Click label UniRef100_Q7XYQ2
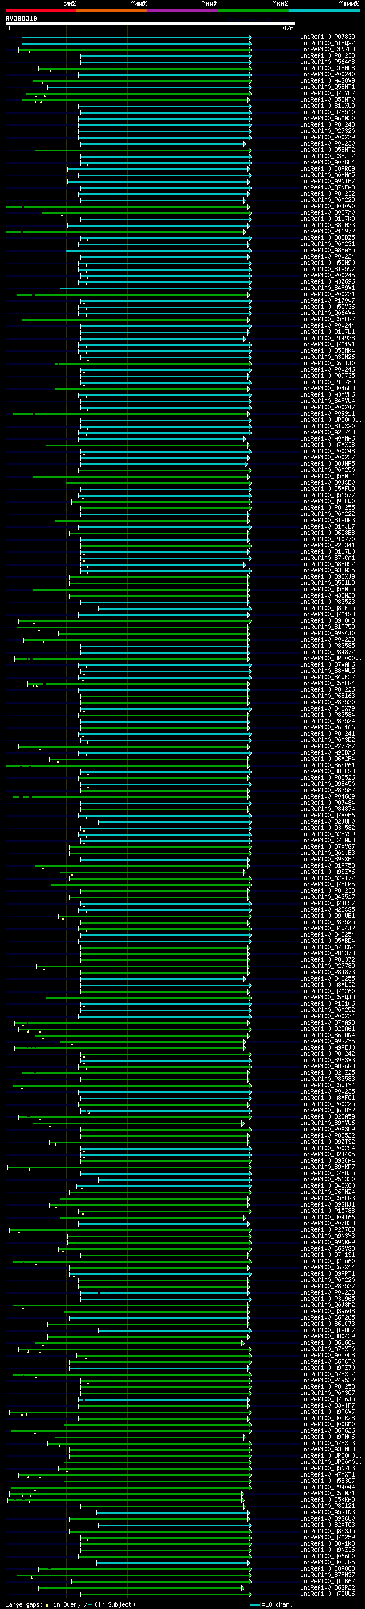 pos(327,93)
